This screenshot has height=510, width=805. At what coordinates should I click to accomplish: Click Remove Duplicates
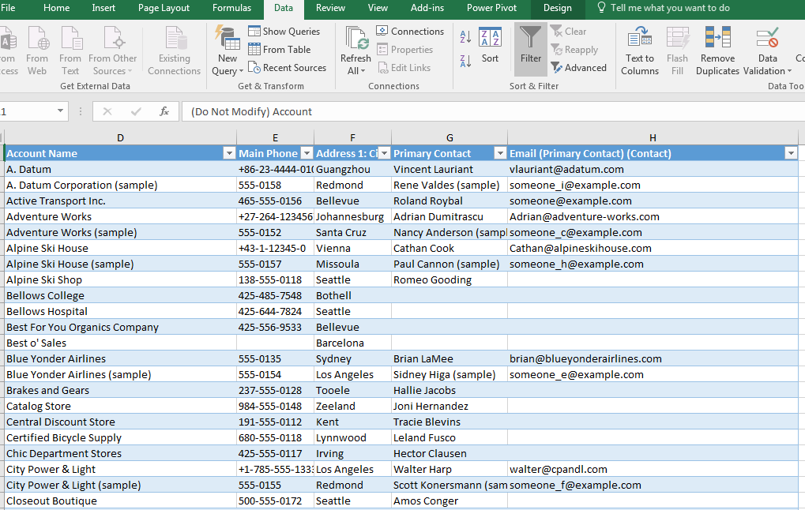(717, 51)
